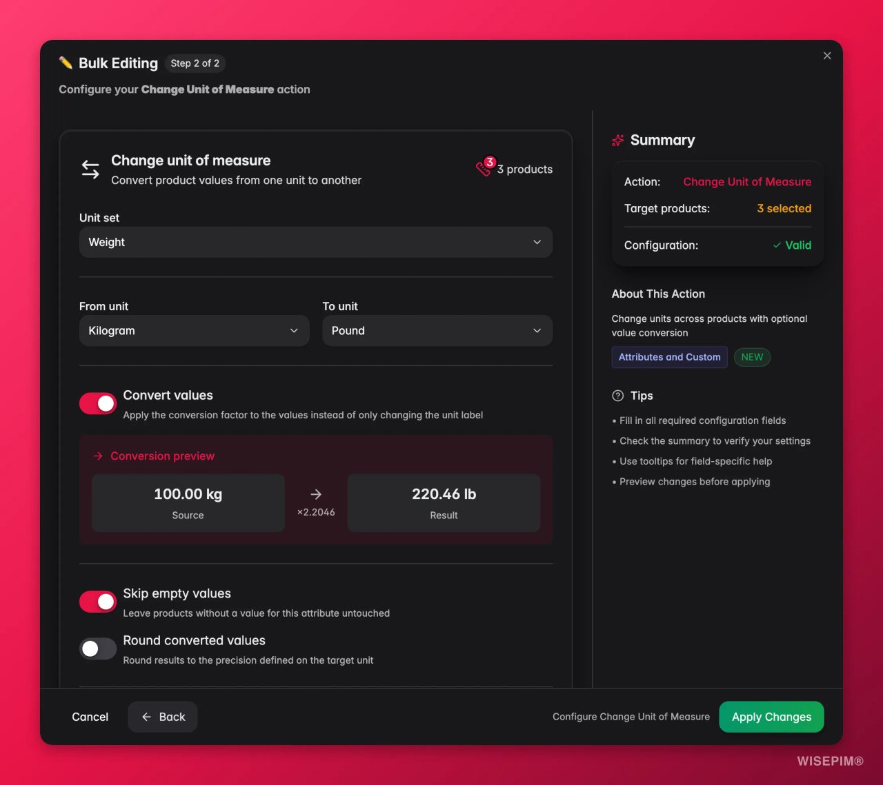The image size is (883, 785).
Task: Click the Attributes and Custom tag
Action: [x=669, y=357]
